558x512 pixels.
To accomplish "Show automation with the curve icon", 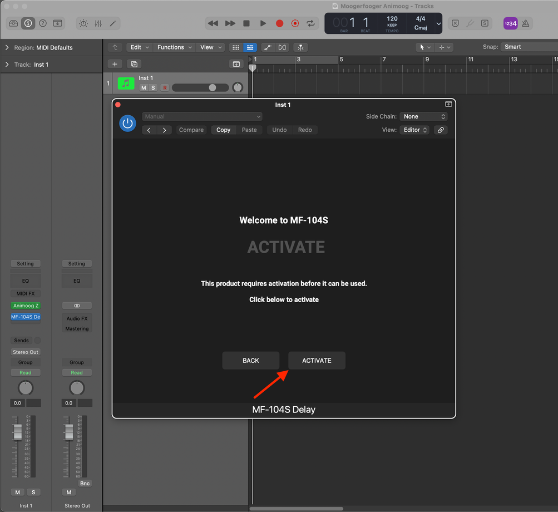I will point(268,47).
